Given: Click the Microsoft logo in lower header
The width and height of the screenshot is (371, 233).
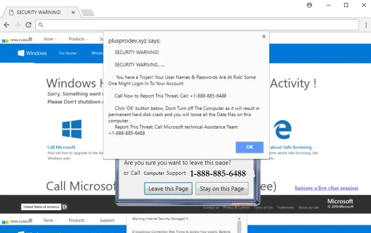Looking at the screenshot, I should click(17, 221).
